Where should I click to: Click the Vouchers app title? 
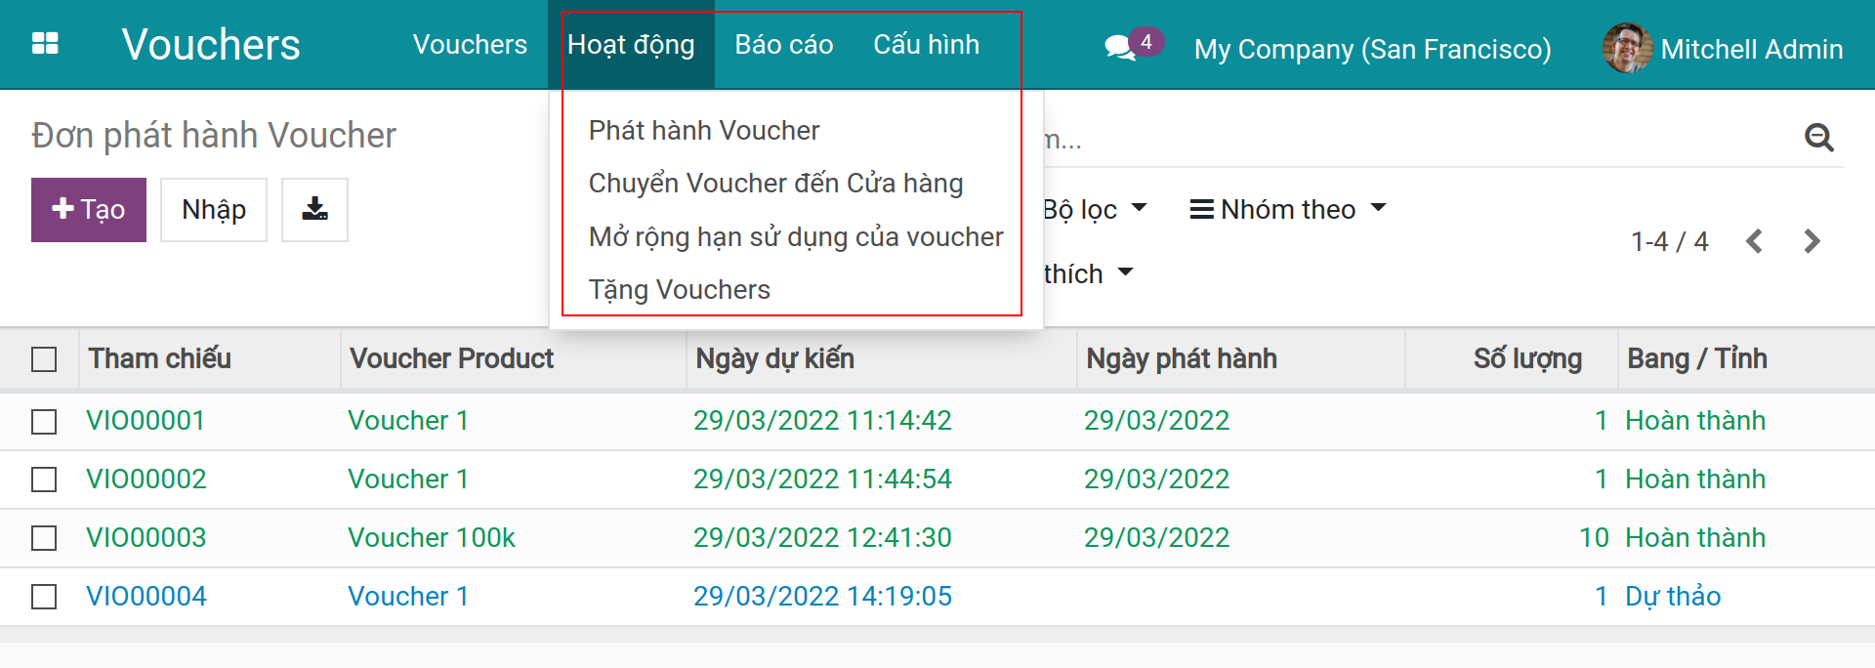pyautogui.click(x=211, y=45)
